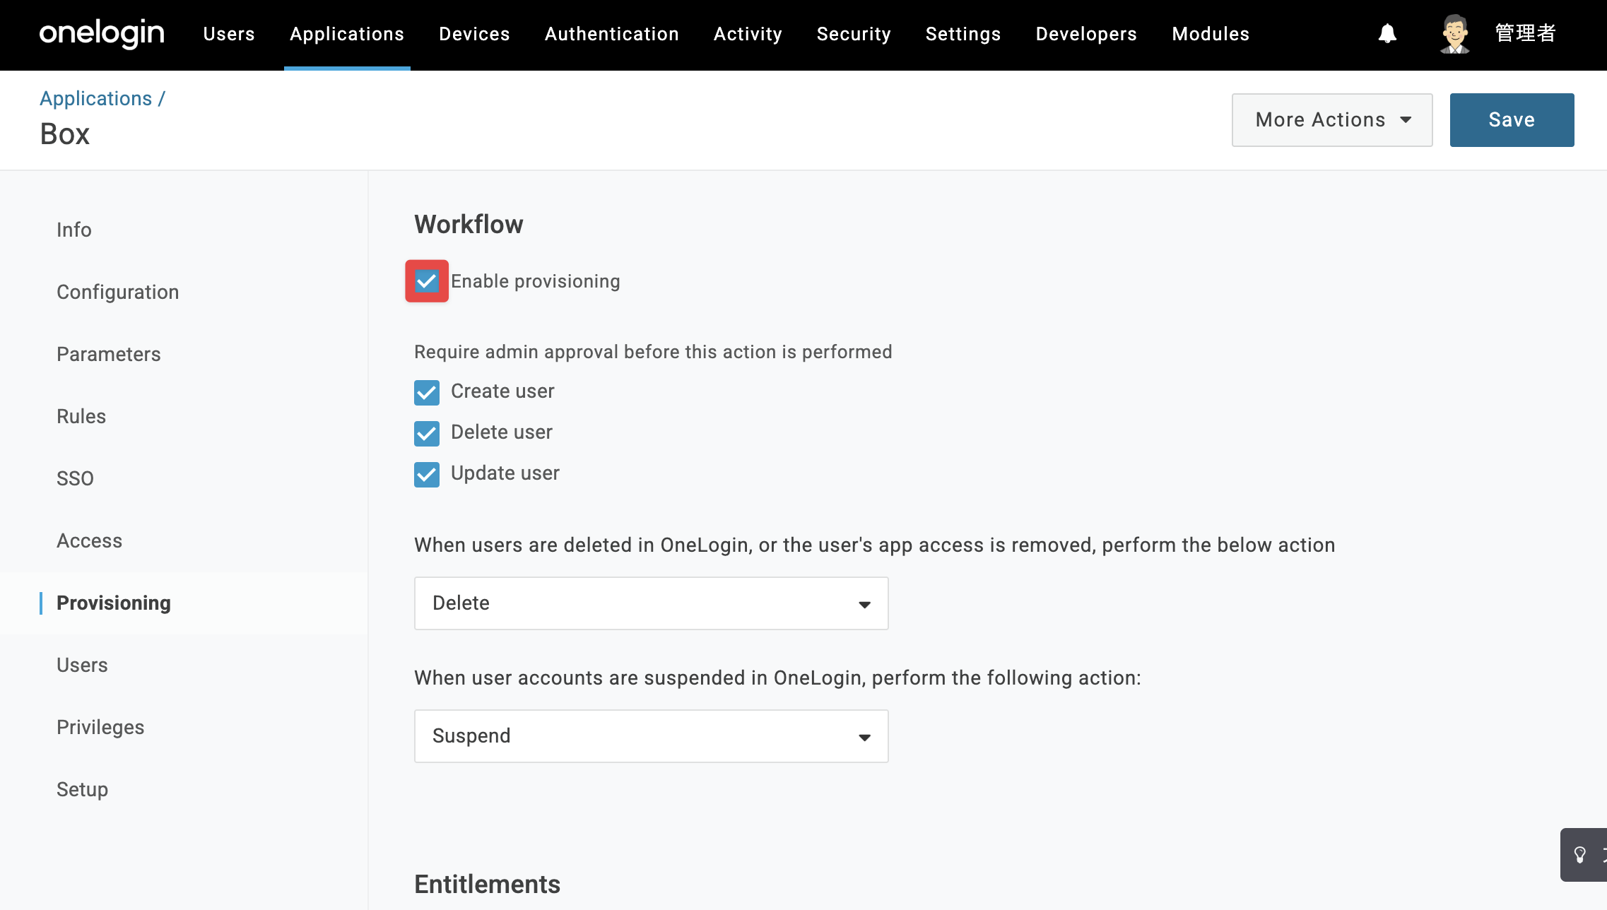
Task: Click the Save button
Action: [x=1512, y=120]
